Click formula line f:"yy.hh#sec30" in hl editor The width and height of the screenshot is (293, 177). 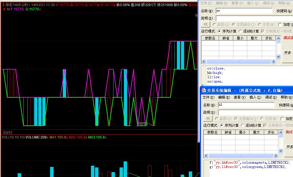click(x=250, y=163)
